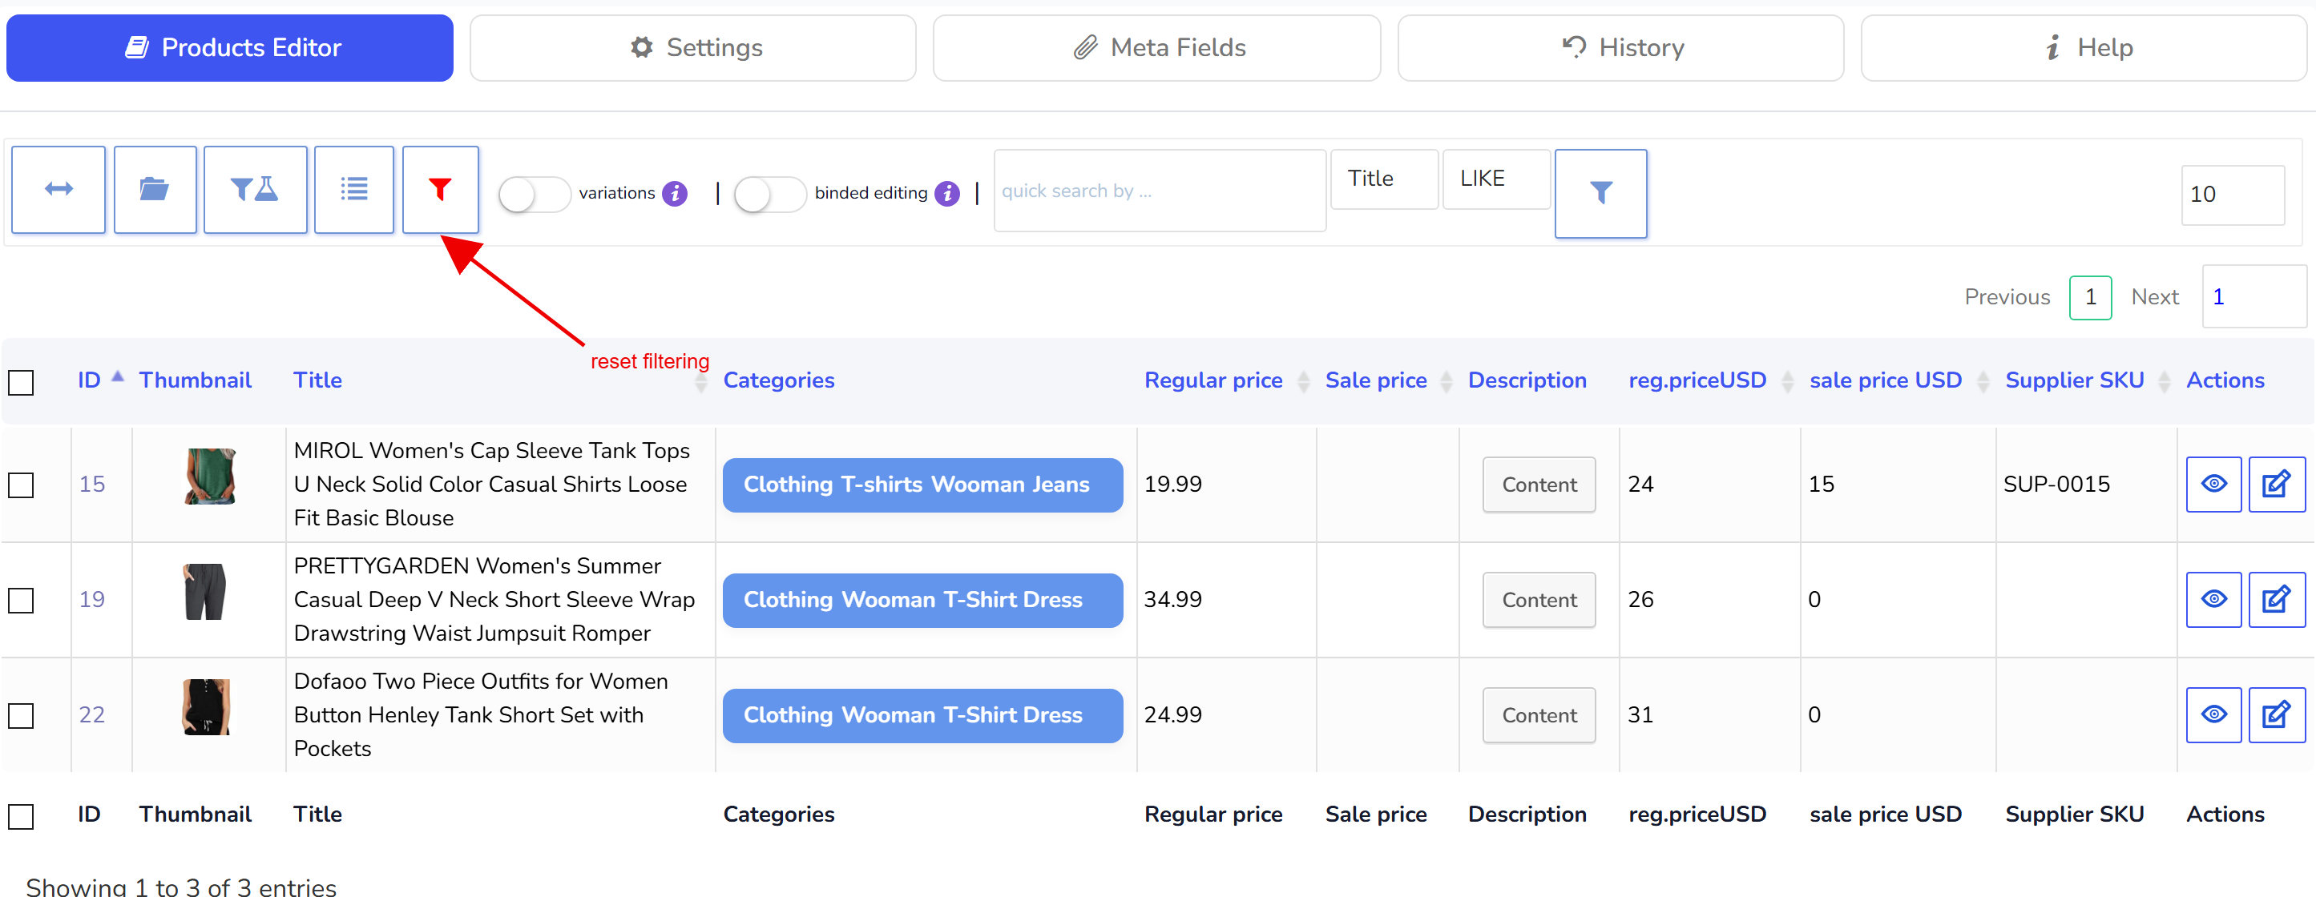Click the Next pagination link
This screenshot has width=2316, height=897.
(2154, 296)
